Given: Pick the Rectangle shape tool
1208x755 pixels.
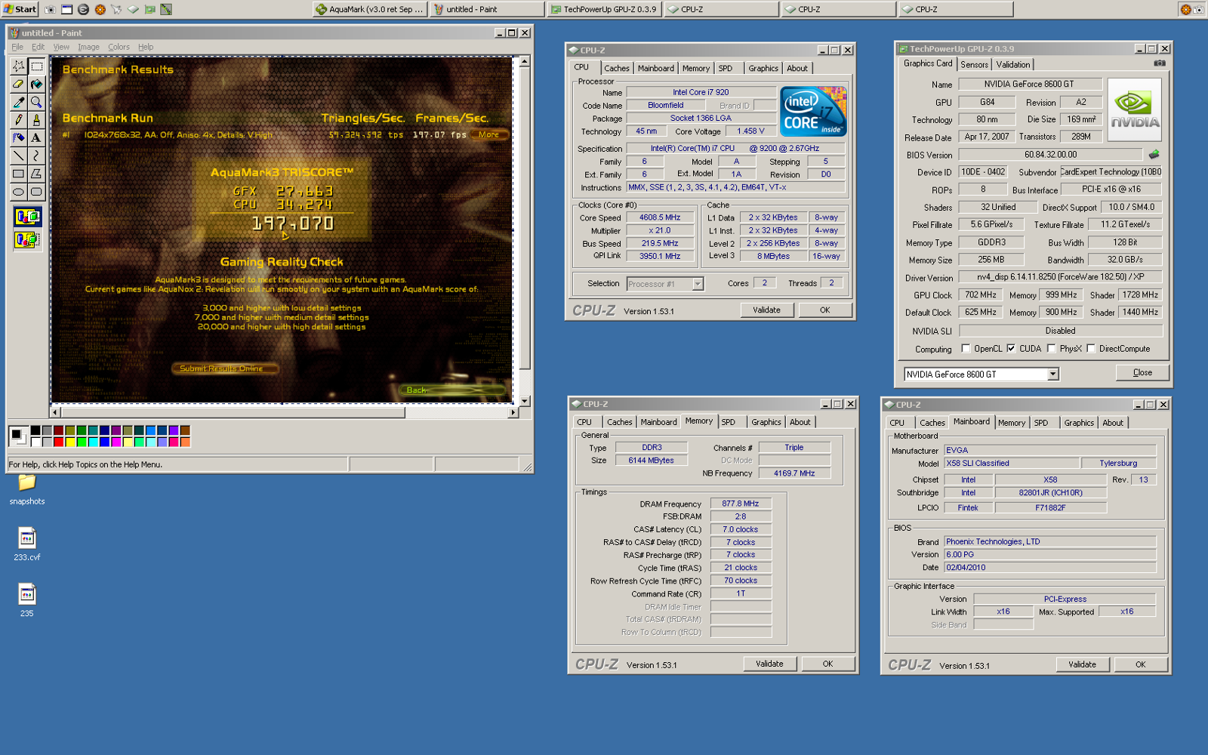Looking at the screenshot, I should 18,174.
